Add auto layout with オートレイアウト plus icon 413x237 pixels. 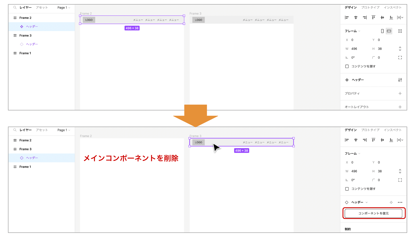tap(400, 107)
